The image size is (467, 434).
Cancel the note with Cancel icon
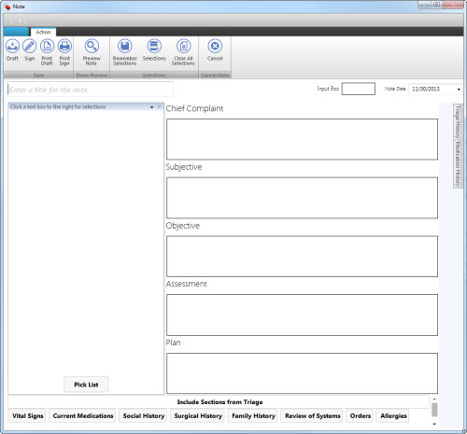tap(215, 47)
